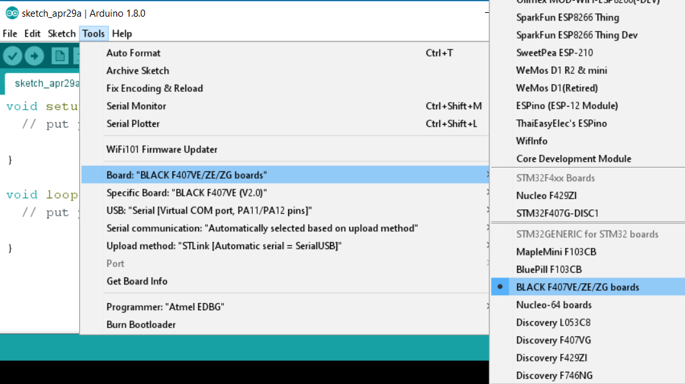The width and height of the screenshot is (685, 384).
Task: Expand the Upload method submenu
Action: 285,246
